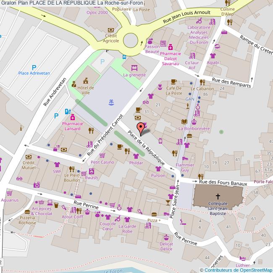273x273 pixels.
Task: Click the Aquarius shopping cart icon
Action: point(9,194)
